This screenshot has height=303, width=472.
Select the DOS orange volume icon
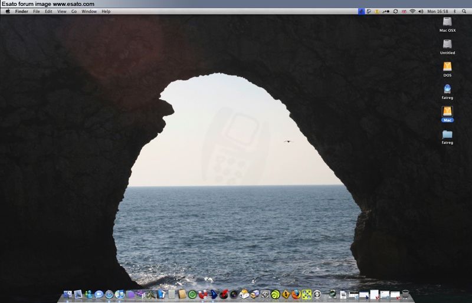pos(447,67)
